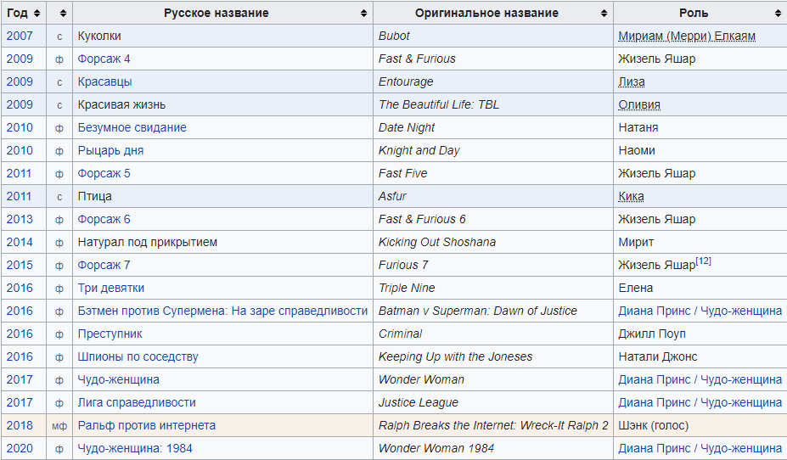The height and width of the screenshot is (460, 787).
Task: Click the мф type marker
Action: 59,426
